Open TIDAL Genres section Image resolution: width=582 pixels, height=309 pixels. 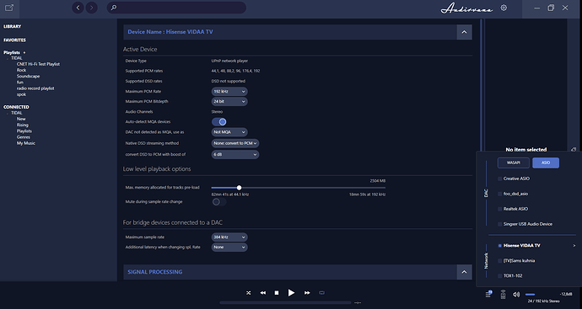coord(24,137)
